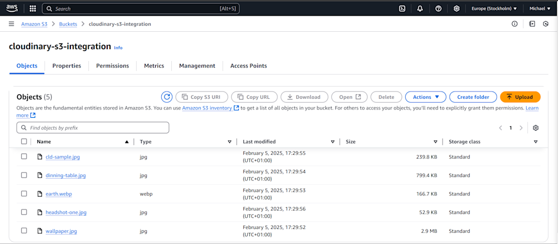Open the Michael account dropdown
This screenshot has height=244, width=558.
point(540,8)
